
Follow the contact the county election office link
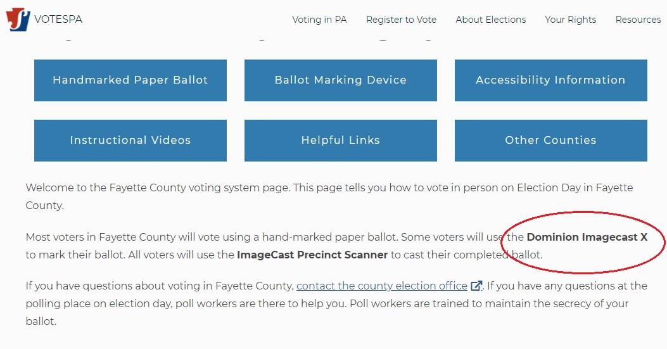pyautogui.click(x=381, y=286)
